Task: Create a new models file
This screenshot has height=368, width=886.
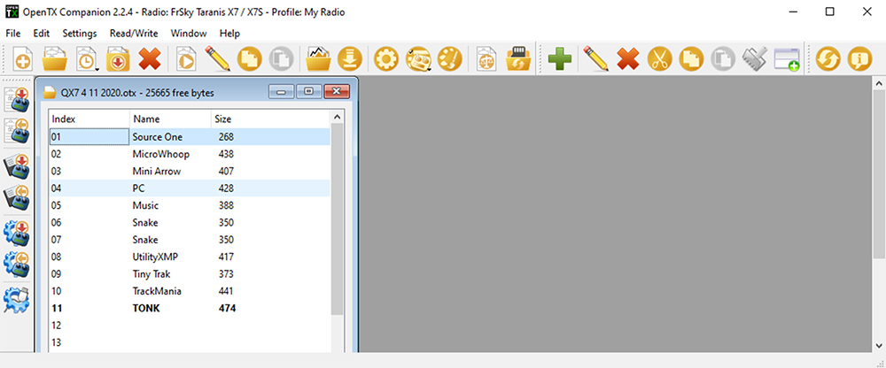Action: point(22,58)
